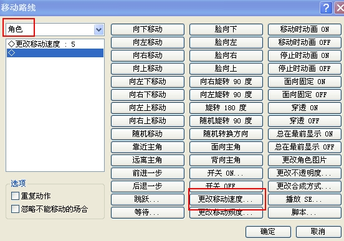344x241 pixels.
Task: Enable the 重复动作 checkbox
Action: (15, 196)
